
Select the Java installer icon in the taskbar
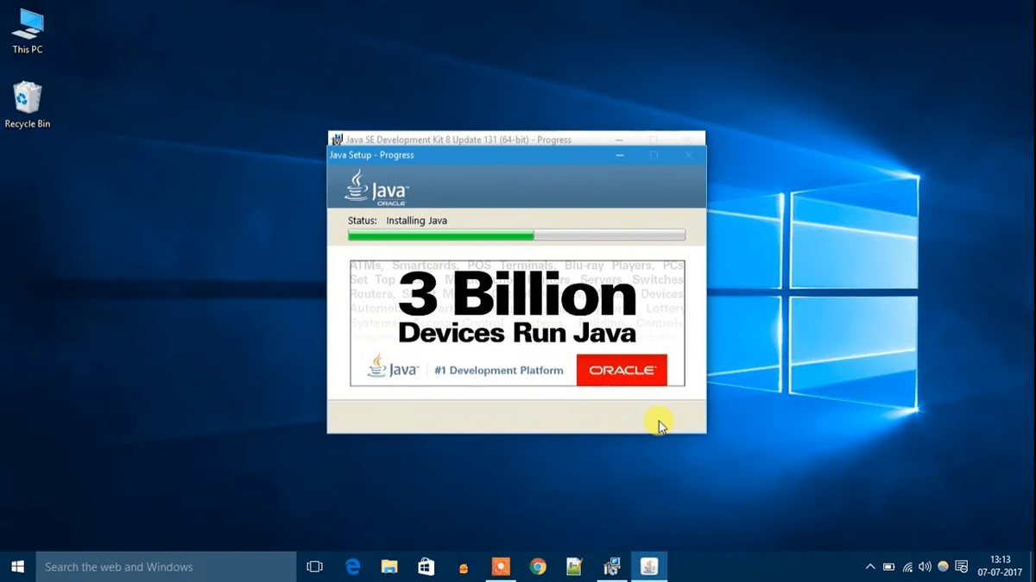pyautogui.click(x=648, y=566)
